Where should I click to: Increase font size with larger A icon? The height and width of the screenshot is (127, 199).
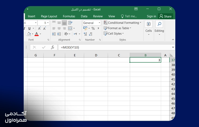39,28
